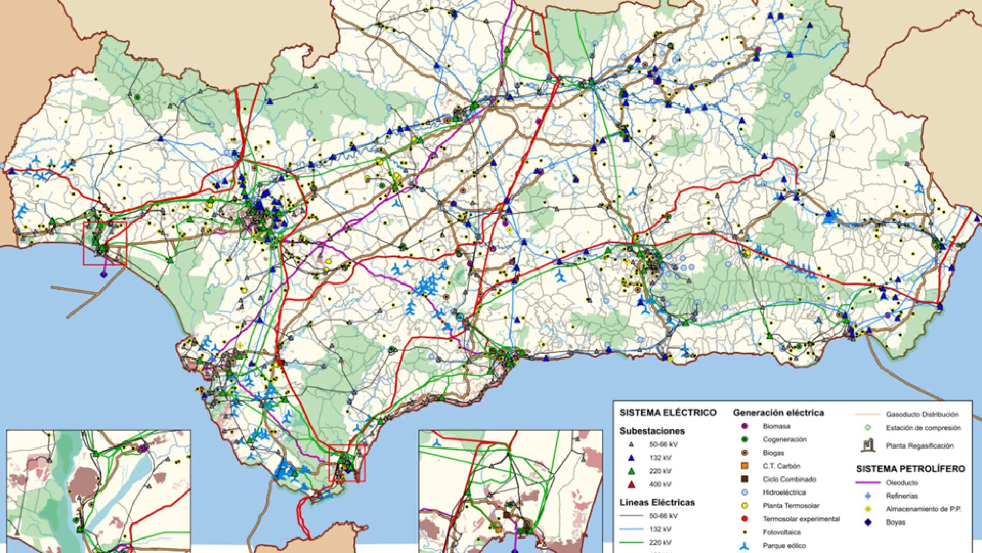
Task: Click the Ciclo Combinado brown square legend icon
Action: click(745, 479)
